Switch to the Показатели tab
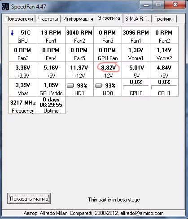Image resolution: width=188 pixels, height=219 pixels. (19, 19)
